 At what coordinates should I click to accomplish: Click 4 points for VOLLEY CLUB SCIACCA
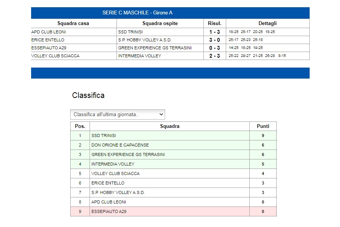click(x=263, y=173)
